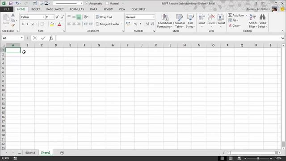Click the user account name Frédéric LE GUEN

[x=257, y=9]
